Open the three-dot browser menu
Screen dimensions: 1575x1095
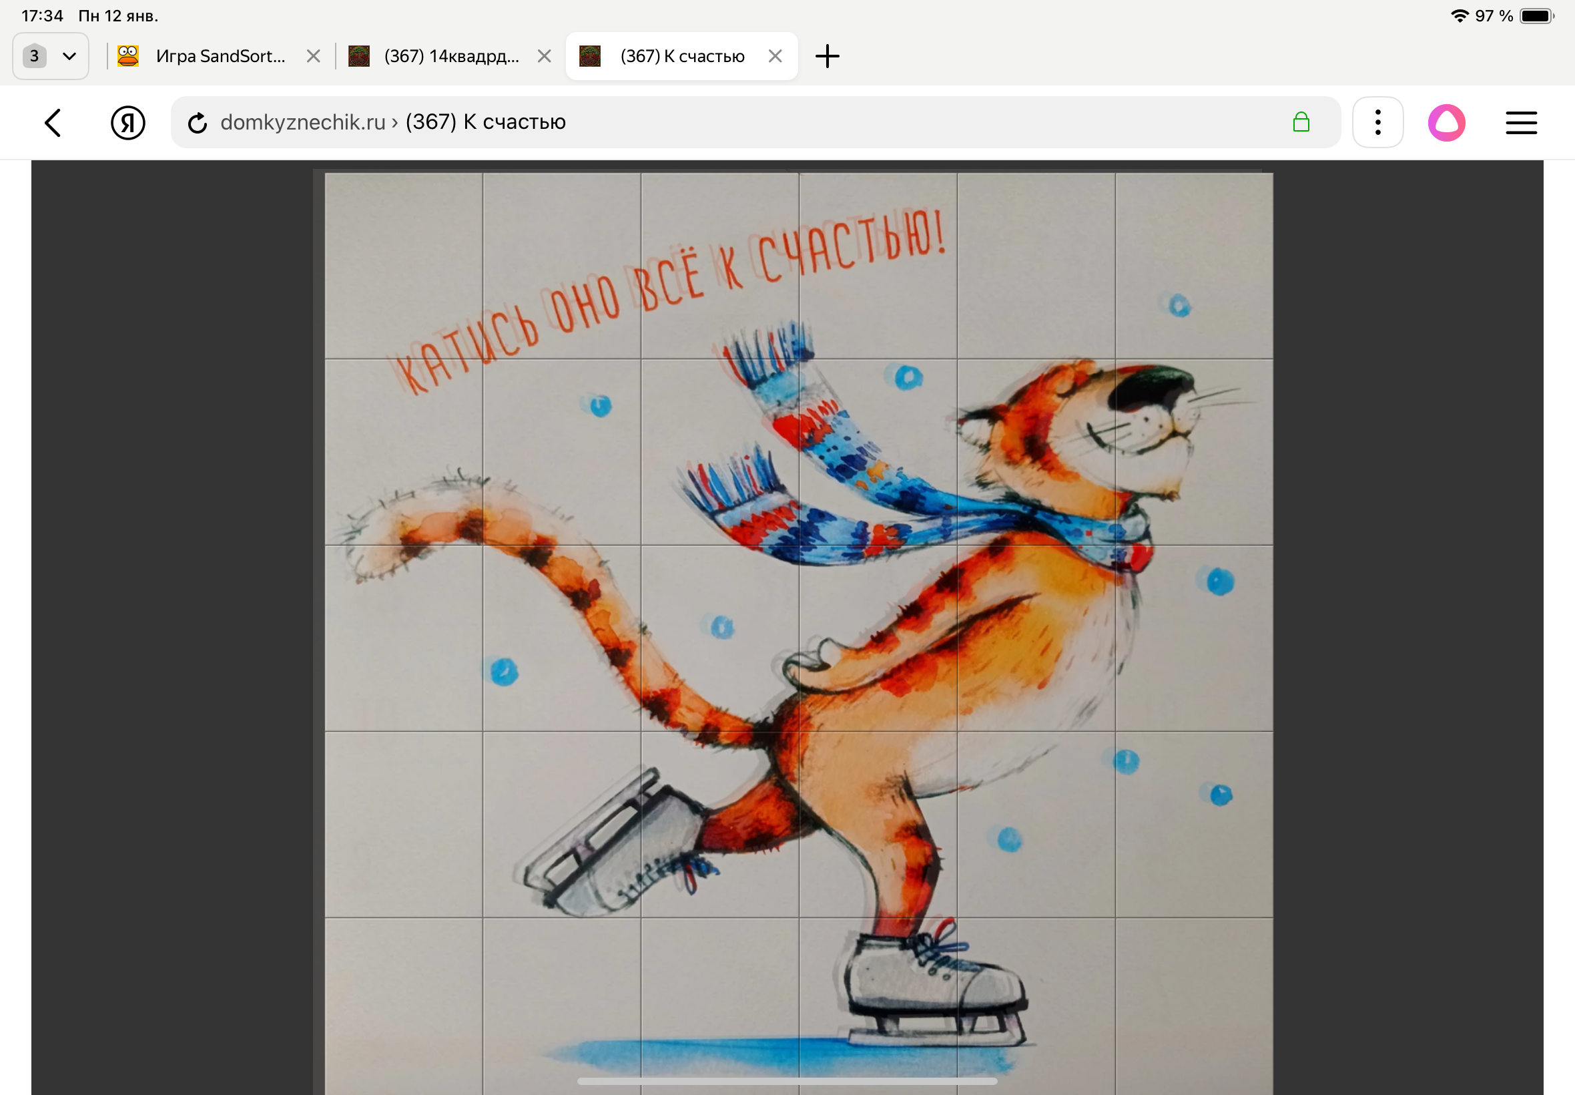pos(1377,122)
